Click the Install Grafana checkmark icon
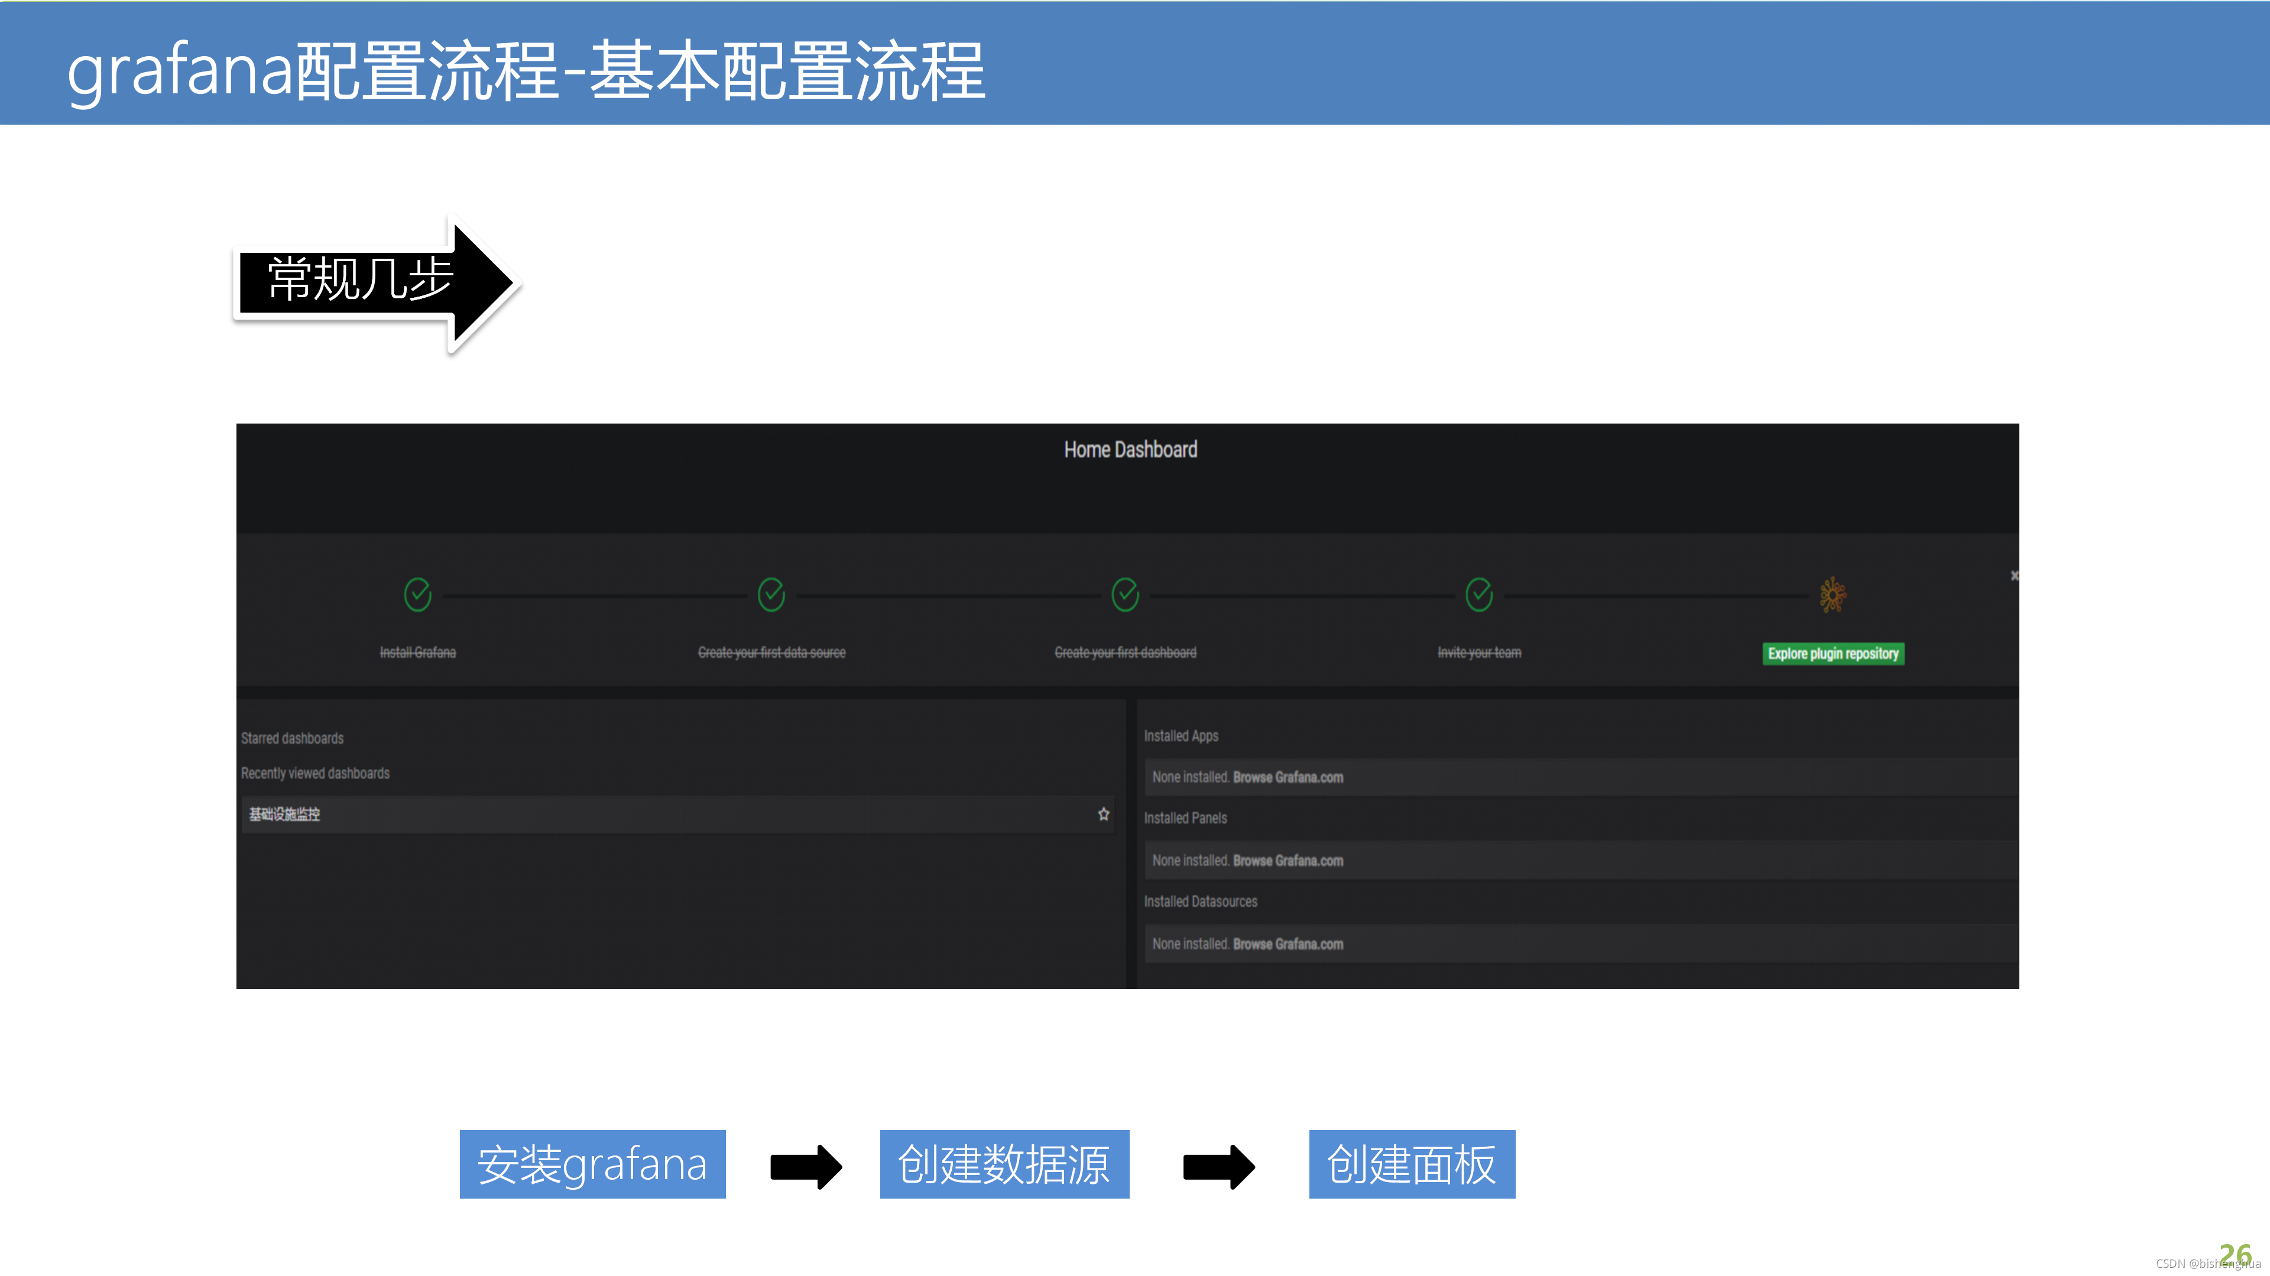 pyautogui.click(x=418, y=594)
